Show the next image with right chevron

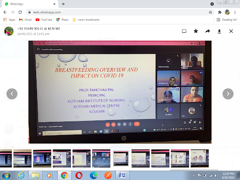point(228,94)
